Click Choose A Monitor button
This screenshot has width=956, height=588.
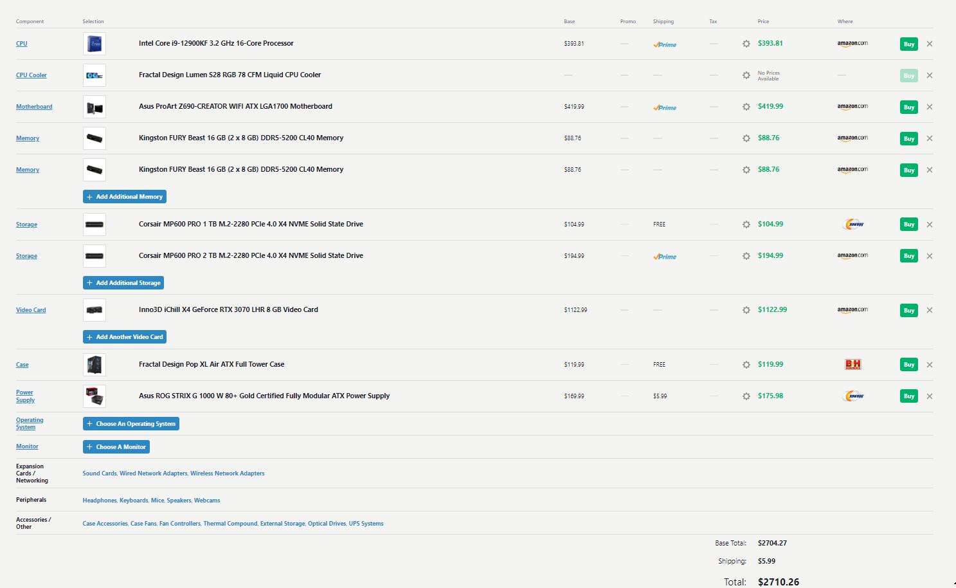pyautogui.click(x=116, y=447)
